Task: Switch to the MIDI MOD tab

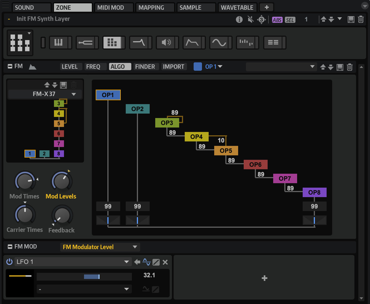Action: point(111,8)
